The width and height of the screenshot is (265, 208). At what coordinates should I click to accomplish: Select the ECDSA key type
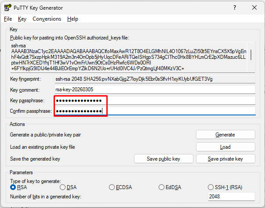pyautogui.click(x=112, y=187)
